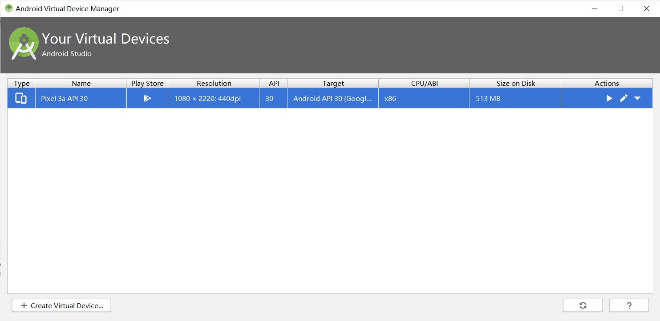Sort by the CPU/ABI column header
Image resolution: width=660 pixels, height=321 pixels.
[424, 83]
